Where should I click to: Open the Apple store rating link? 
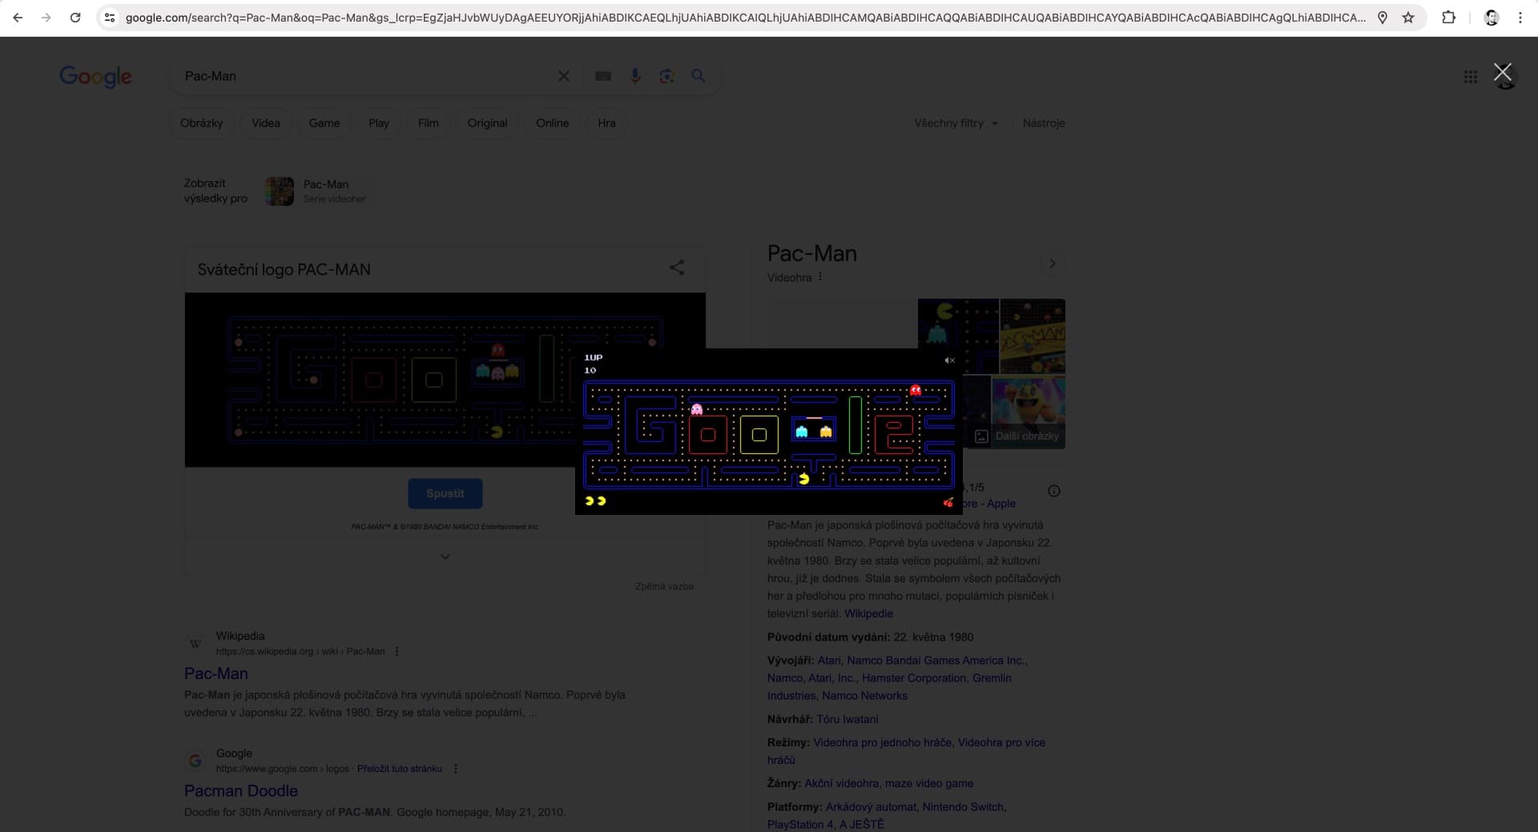coord(989,504)
